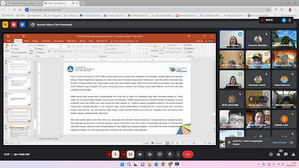
Task: Select slide 32 thumbnail
Action: click(x=19, y=132)
